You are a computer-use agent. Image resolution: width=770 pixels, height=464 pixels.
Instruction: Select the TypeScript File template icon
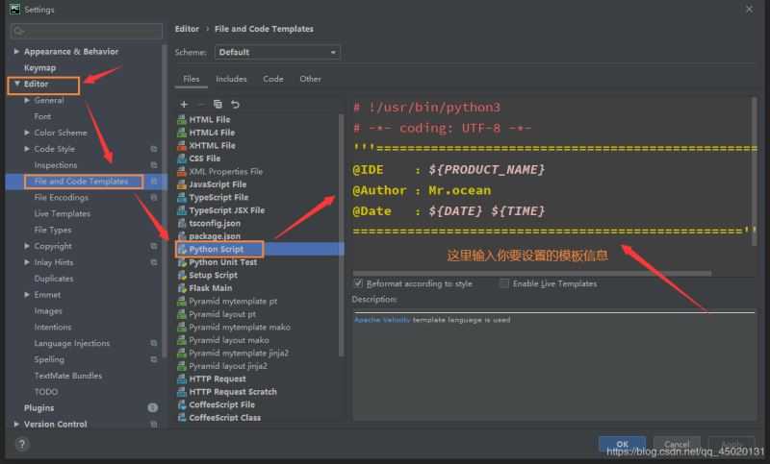[182, 198]
